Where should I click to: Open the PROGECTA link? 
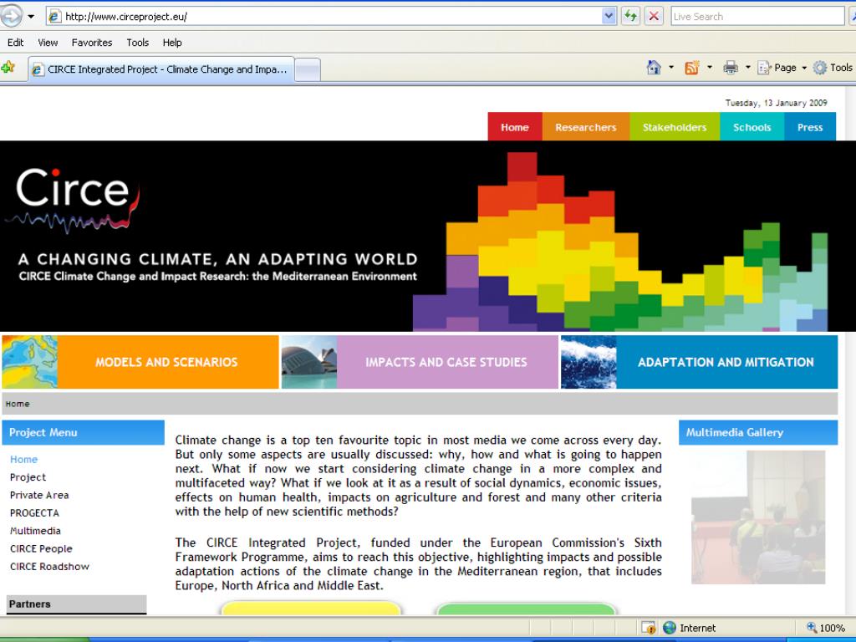(34, 513)
